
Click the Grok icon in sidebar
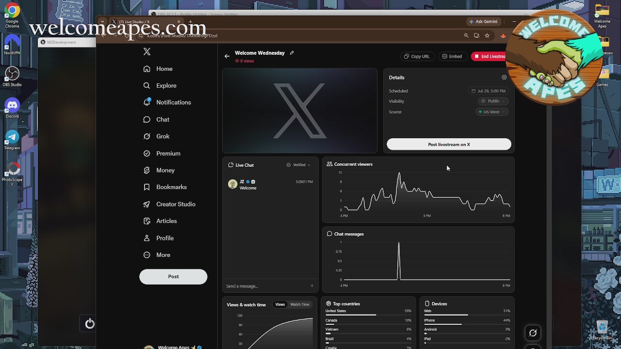click(x=147, y=136)
